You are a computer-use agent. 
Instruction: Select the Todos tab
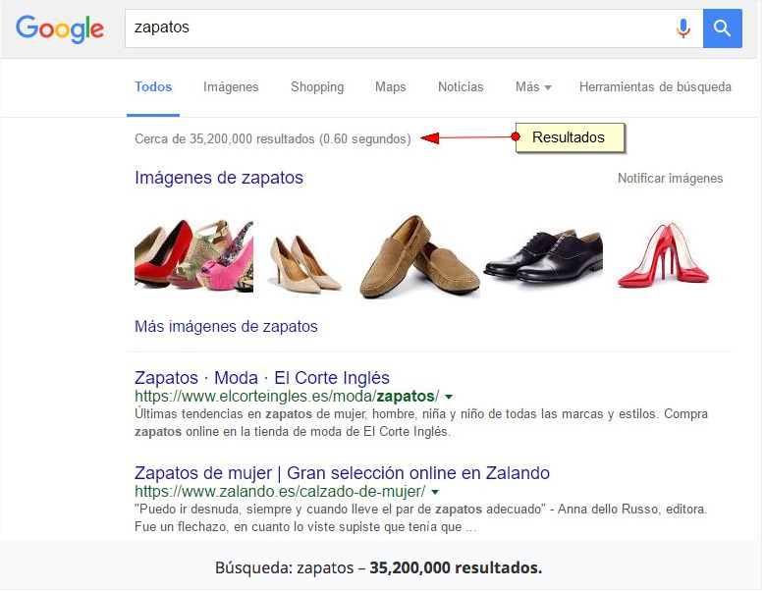[153, 87]
